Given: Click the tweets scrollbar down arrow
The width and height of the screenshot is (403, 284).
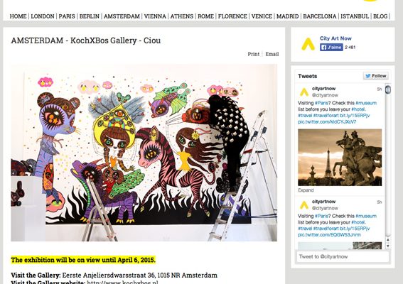Looking at the screenshot, I should [388, 246].
